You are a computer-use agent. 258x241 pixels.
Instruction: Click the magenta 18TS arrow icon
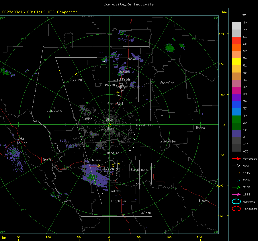pos(236,195)
